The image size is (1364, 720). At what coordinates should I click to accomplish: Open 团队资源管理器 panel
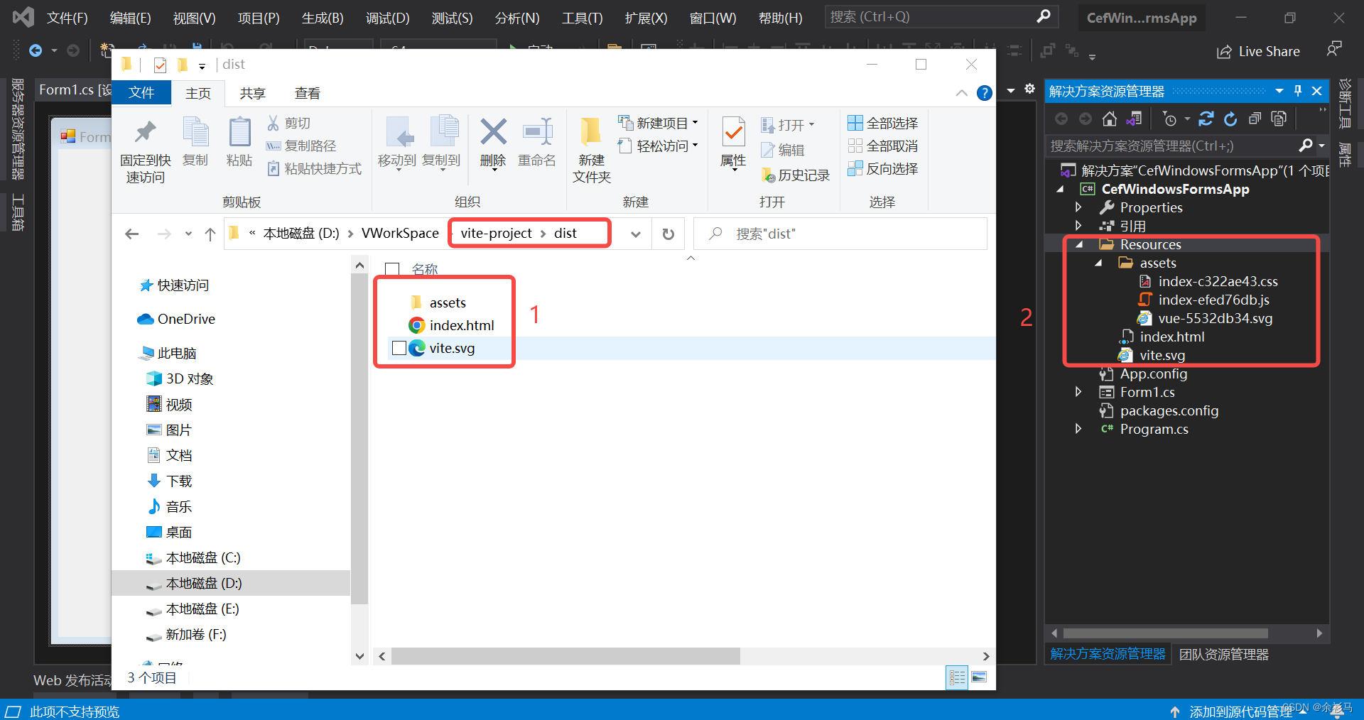1223,654
